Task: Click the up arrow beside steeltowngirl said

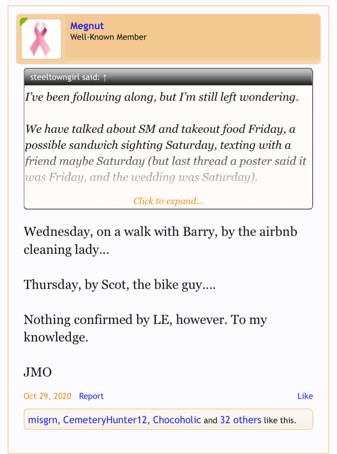Action: 105,77
